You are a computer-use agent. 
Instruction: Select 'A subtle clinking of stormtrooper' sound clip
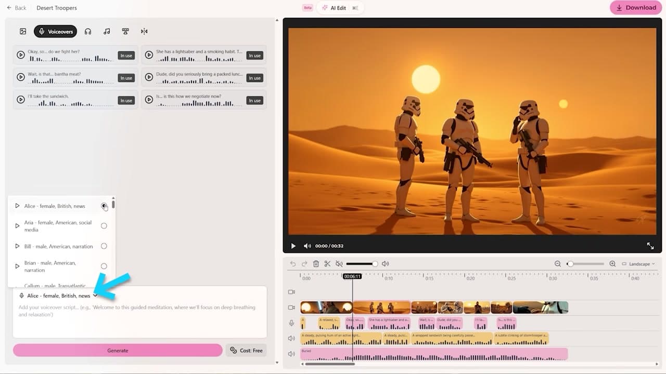tap(521, 339)
